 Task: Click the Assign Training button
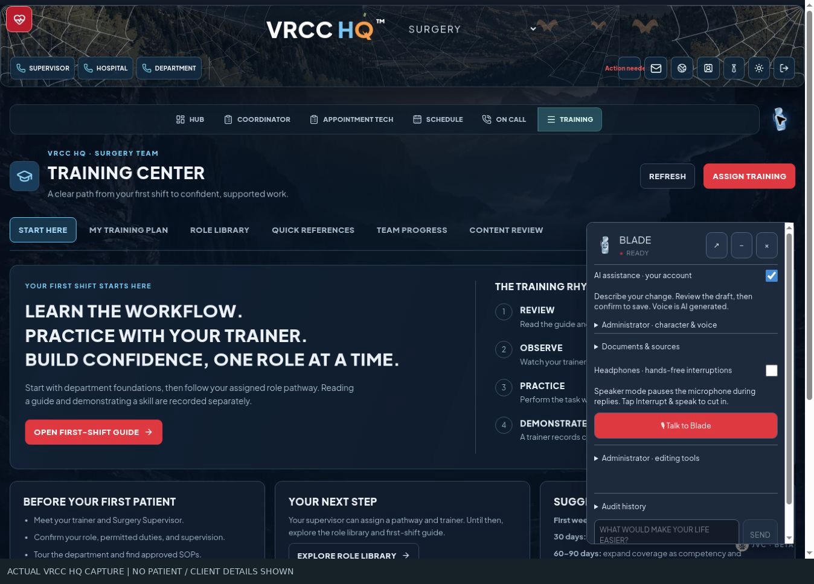(749, 176)
